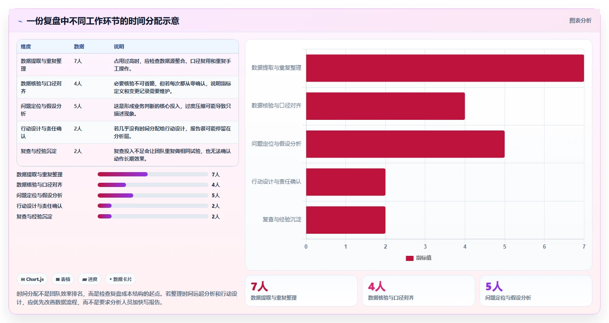Viewport: 609px width, 323px height.
Task: Click the 复查与经验沉淀 progress bar
Action: pyautogui.click(x=153, y=216)
